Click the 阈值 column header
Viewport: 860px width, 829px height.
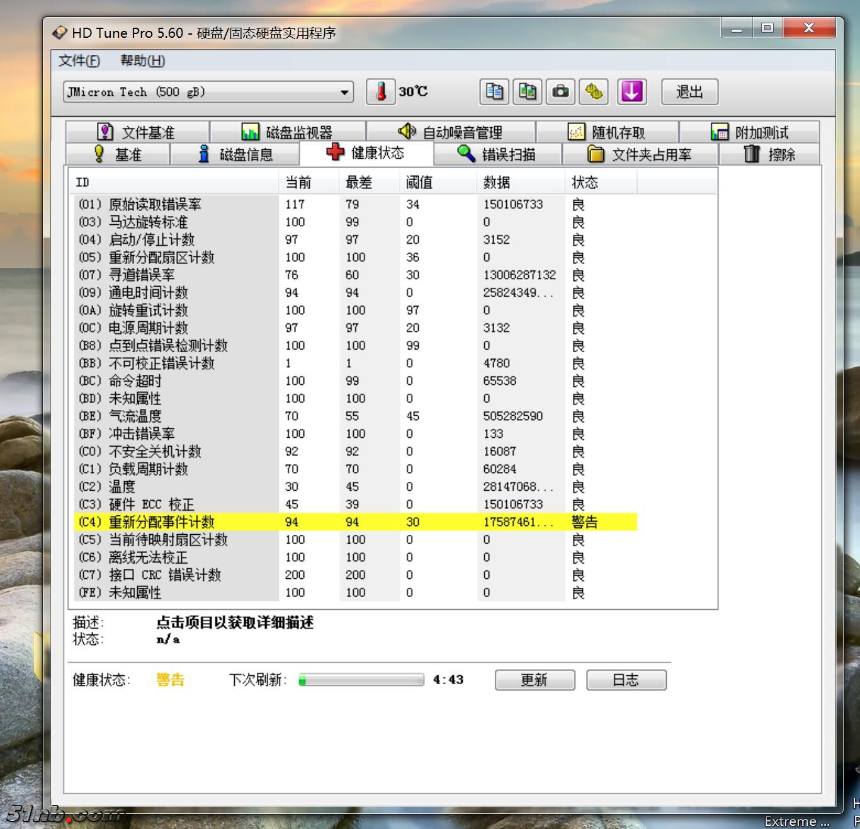(438, 183)
